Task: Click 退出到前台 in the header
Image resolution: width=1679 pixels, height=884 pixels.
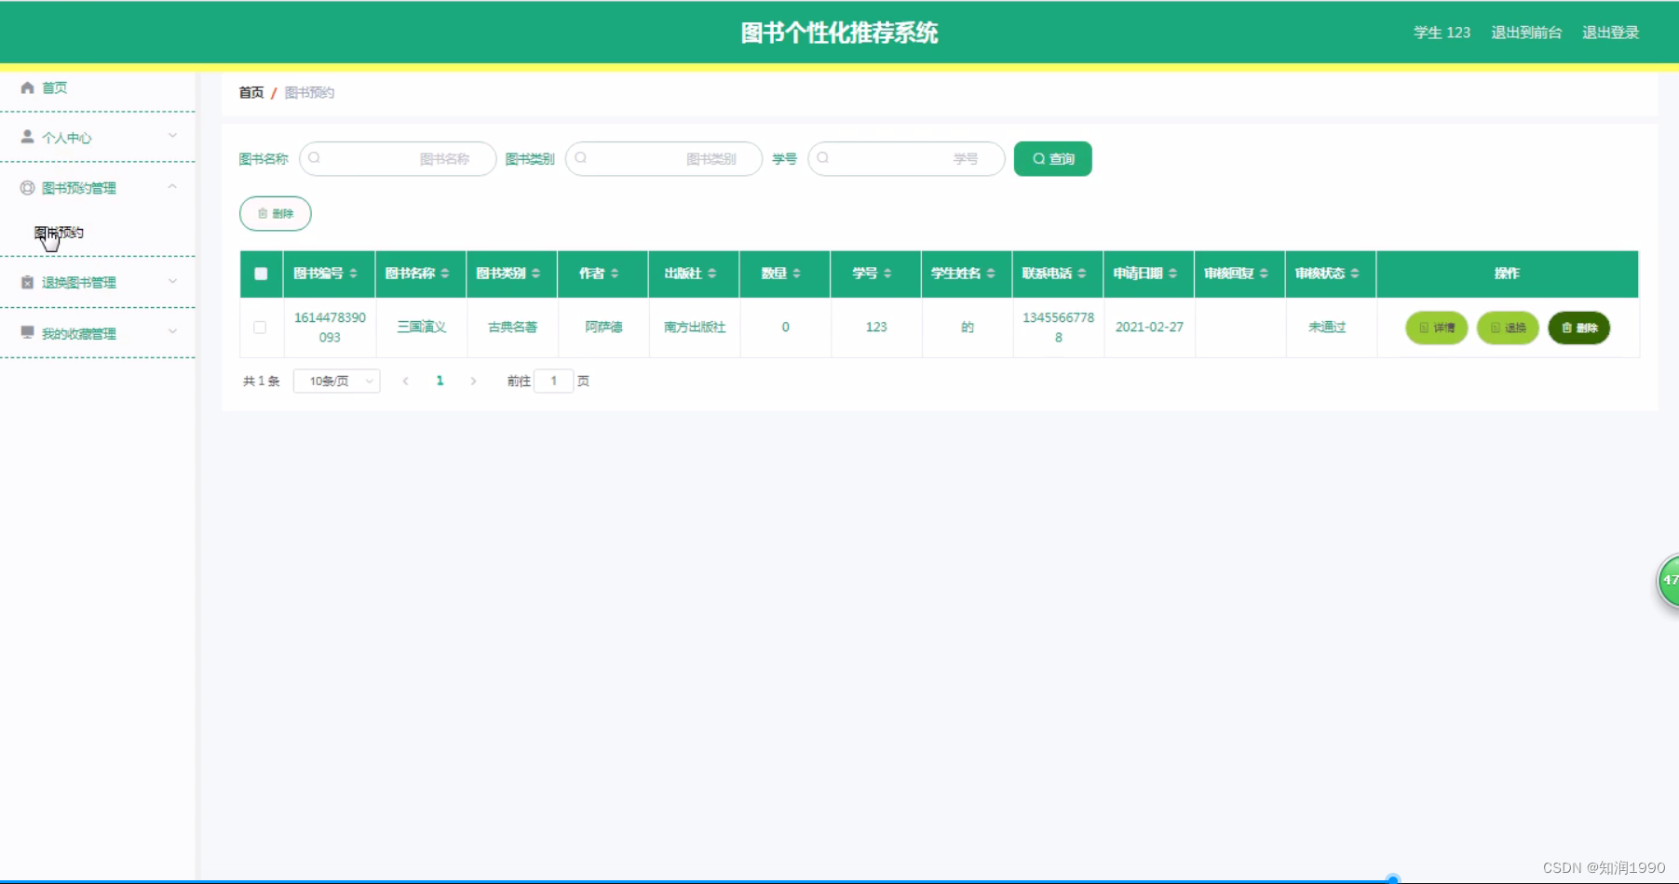Action: pyautogui.click(x=1526, y=33)
